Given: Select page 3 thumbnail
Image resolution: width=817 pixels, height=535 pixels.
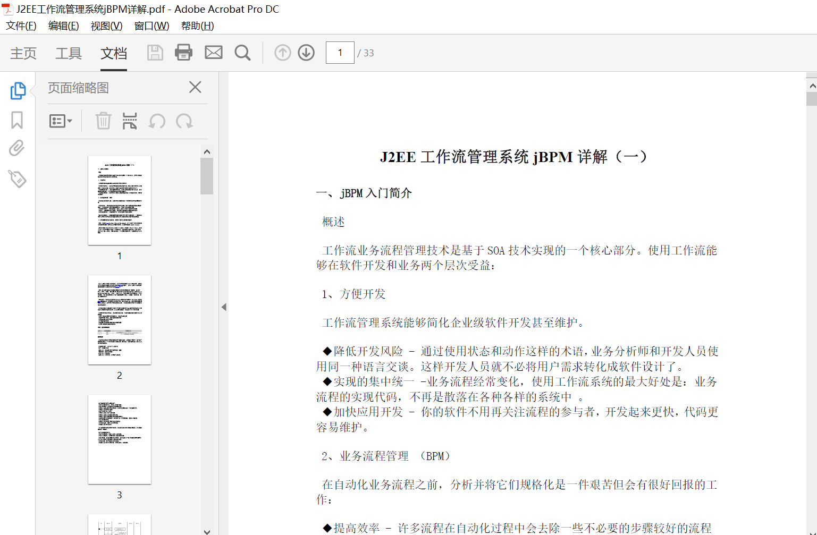Looking at the screenshot, I should (x=120, y=439).
